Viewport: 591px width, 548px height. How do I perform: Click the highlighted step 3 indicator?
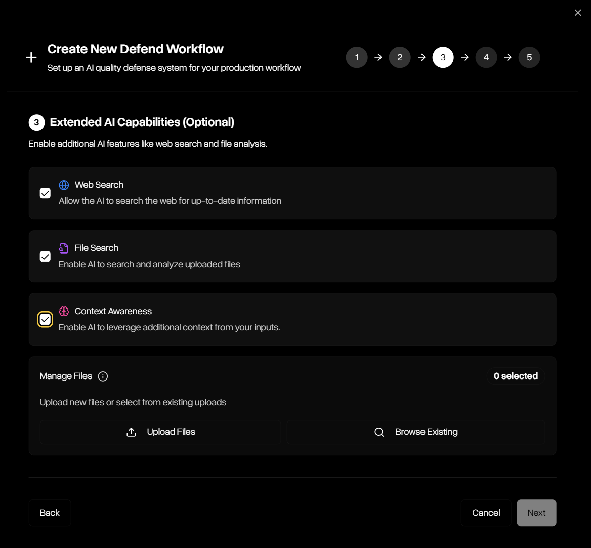443,57
